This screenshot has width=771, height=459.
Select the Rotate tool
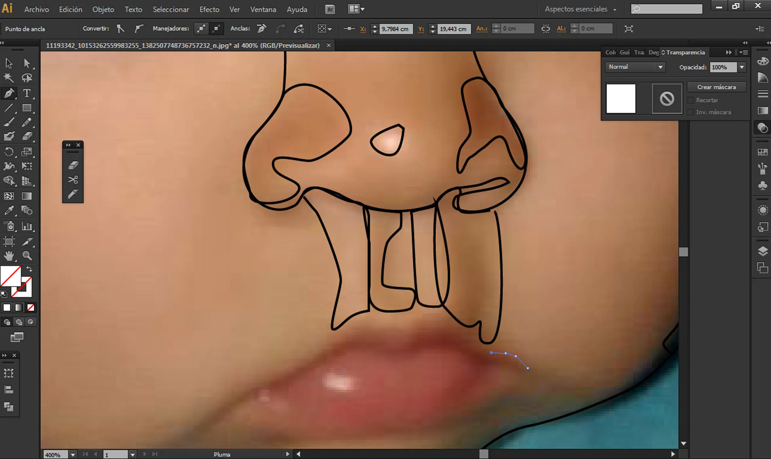coord(9,151)
